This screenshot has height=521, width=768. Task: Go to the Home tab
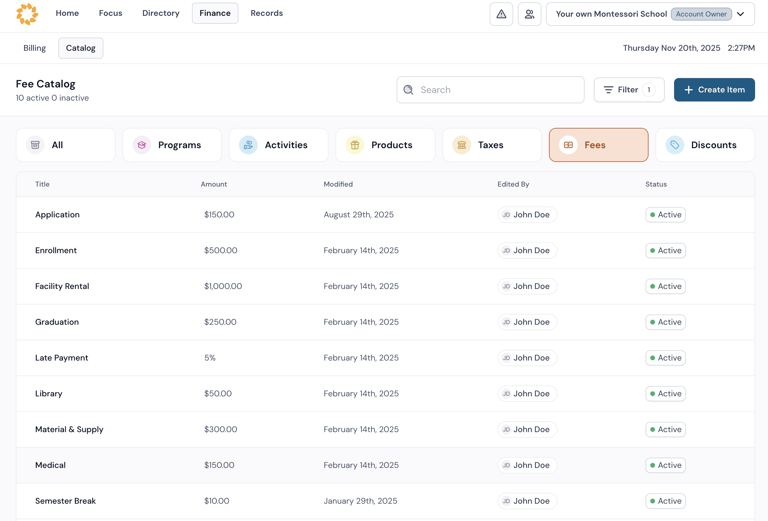[67, 13]
